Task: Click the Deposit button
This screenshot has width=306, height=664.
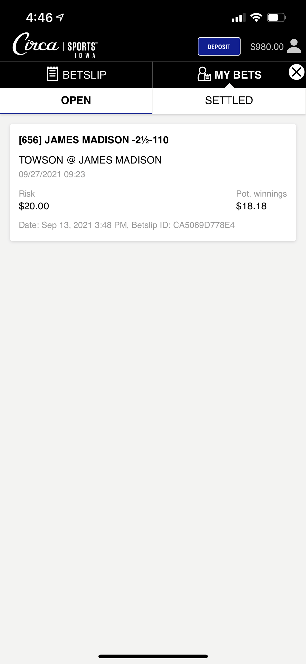Action: click(219, 46)
